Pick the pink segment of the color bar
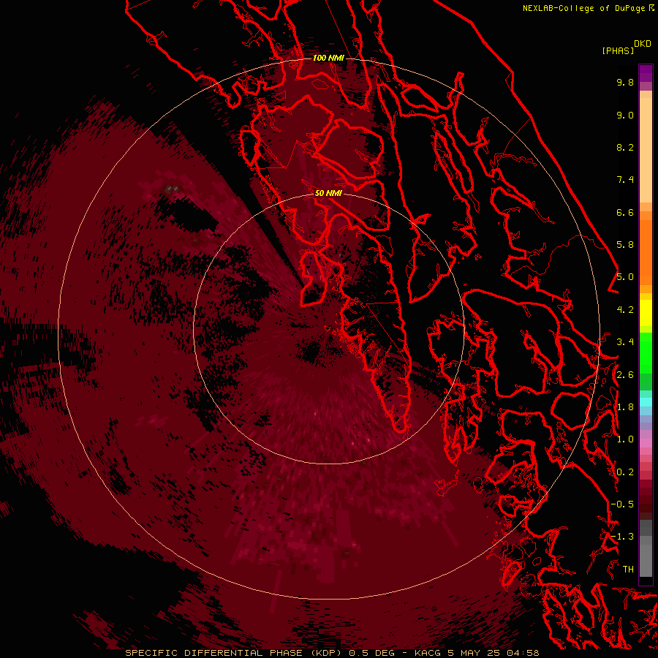Screen dimensions: 658x658 (x=646, y=443)
